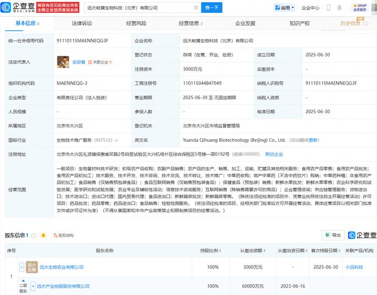Switch to 企业发展 tab

(x=245, y=23)
